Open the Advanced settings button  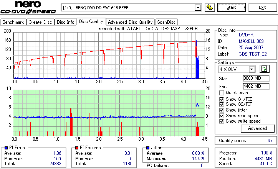coord(257,128)
